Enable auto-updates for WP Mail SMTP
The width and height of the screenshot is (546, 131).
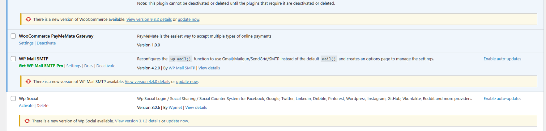tap(502, 59)
